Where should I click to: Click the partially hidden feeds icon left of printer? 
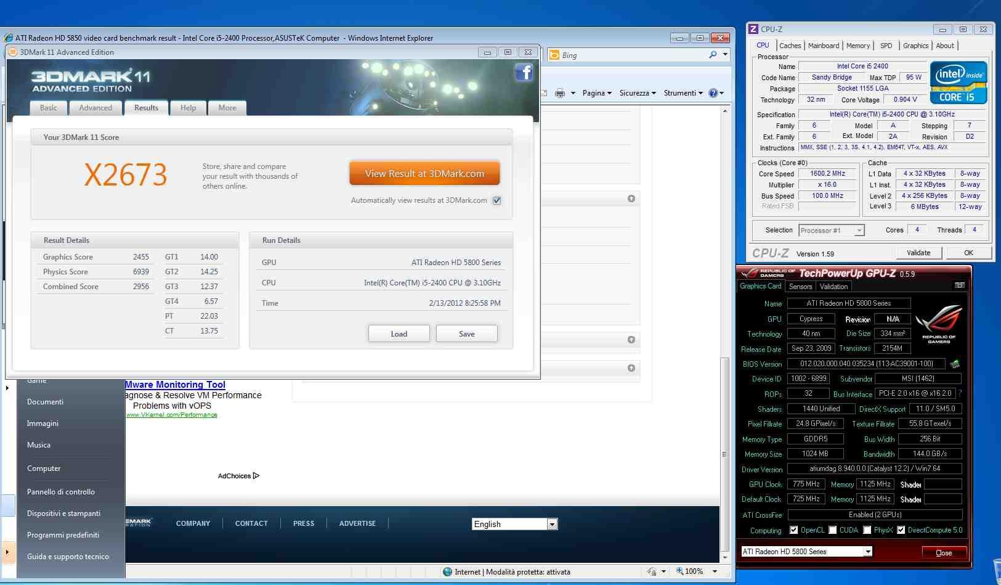click(x=544, y=93)
